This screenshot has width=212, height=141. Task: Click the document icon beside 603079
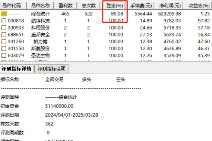point(4,56)
